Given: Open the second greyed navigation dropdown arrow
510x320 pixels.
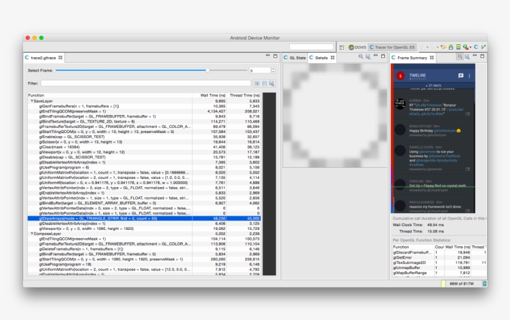Looking at the screenshot, I should (x=438, y=47).
